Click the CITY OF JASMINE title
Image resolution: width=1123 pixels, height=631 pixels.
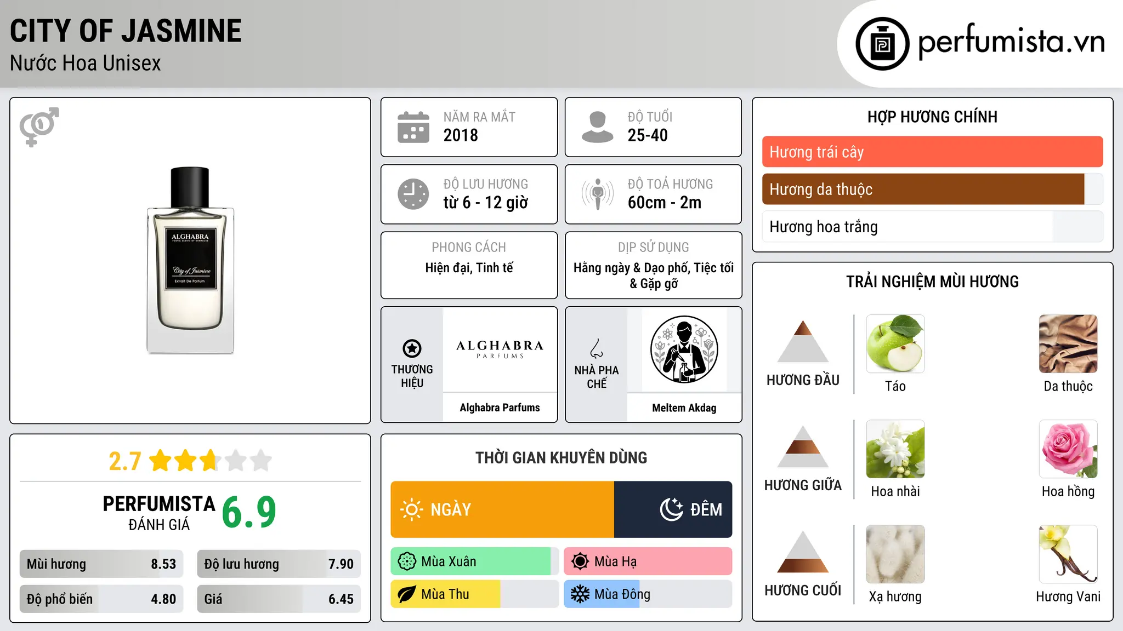[x=126, y=31]
